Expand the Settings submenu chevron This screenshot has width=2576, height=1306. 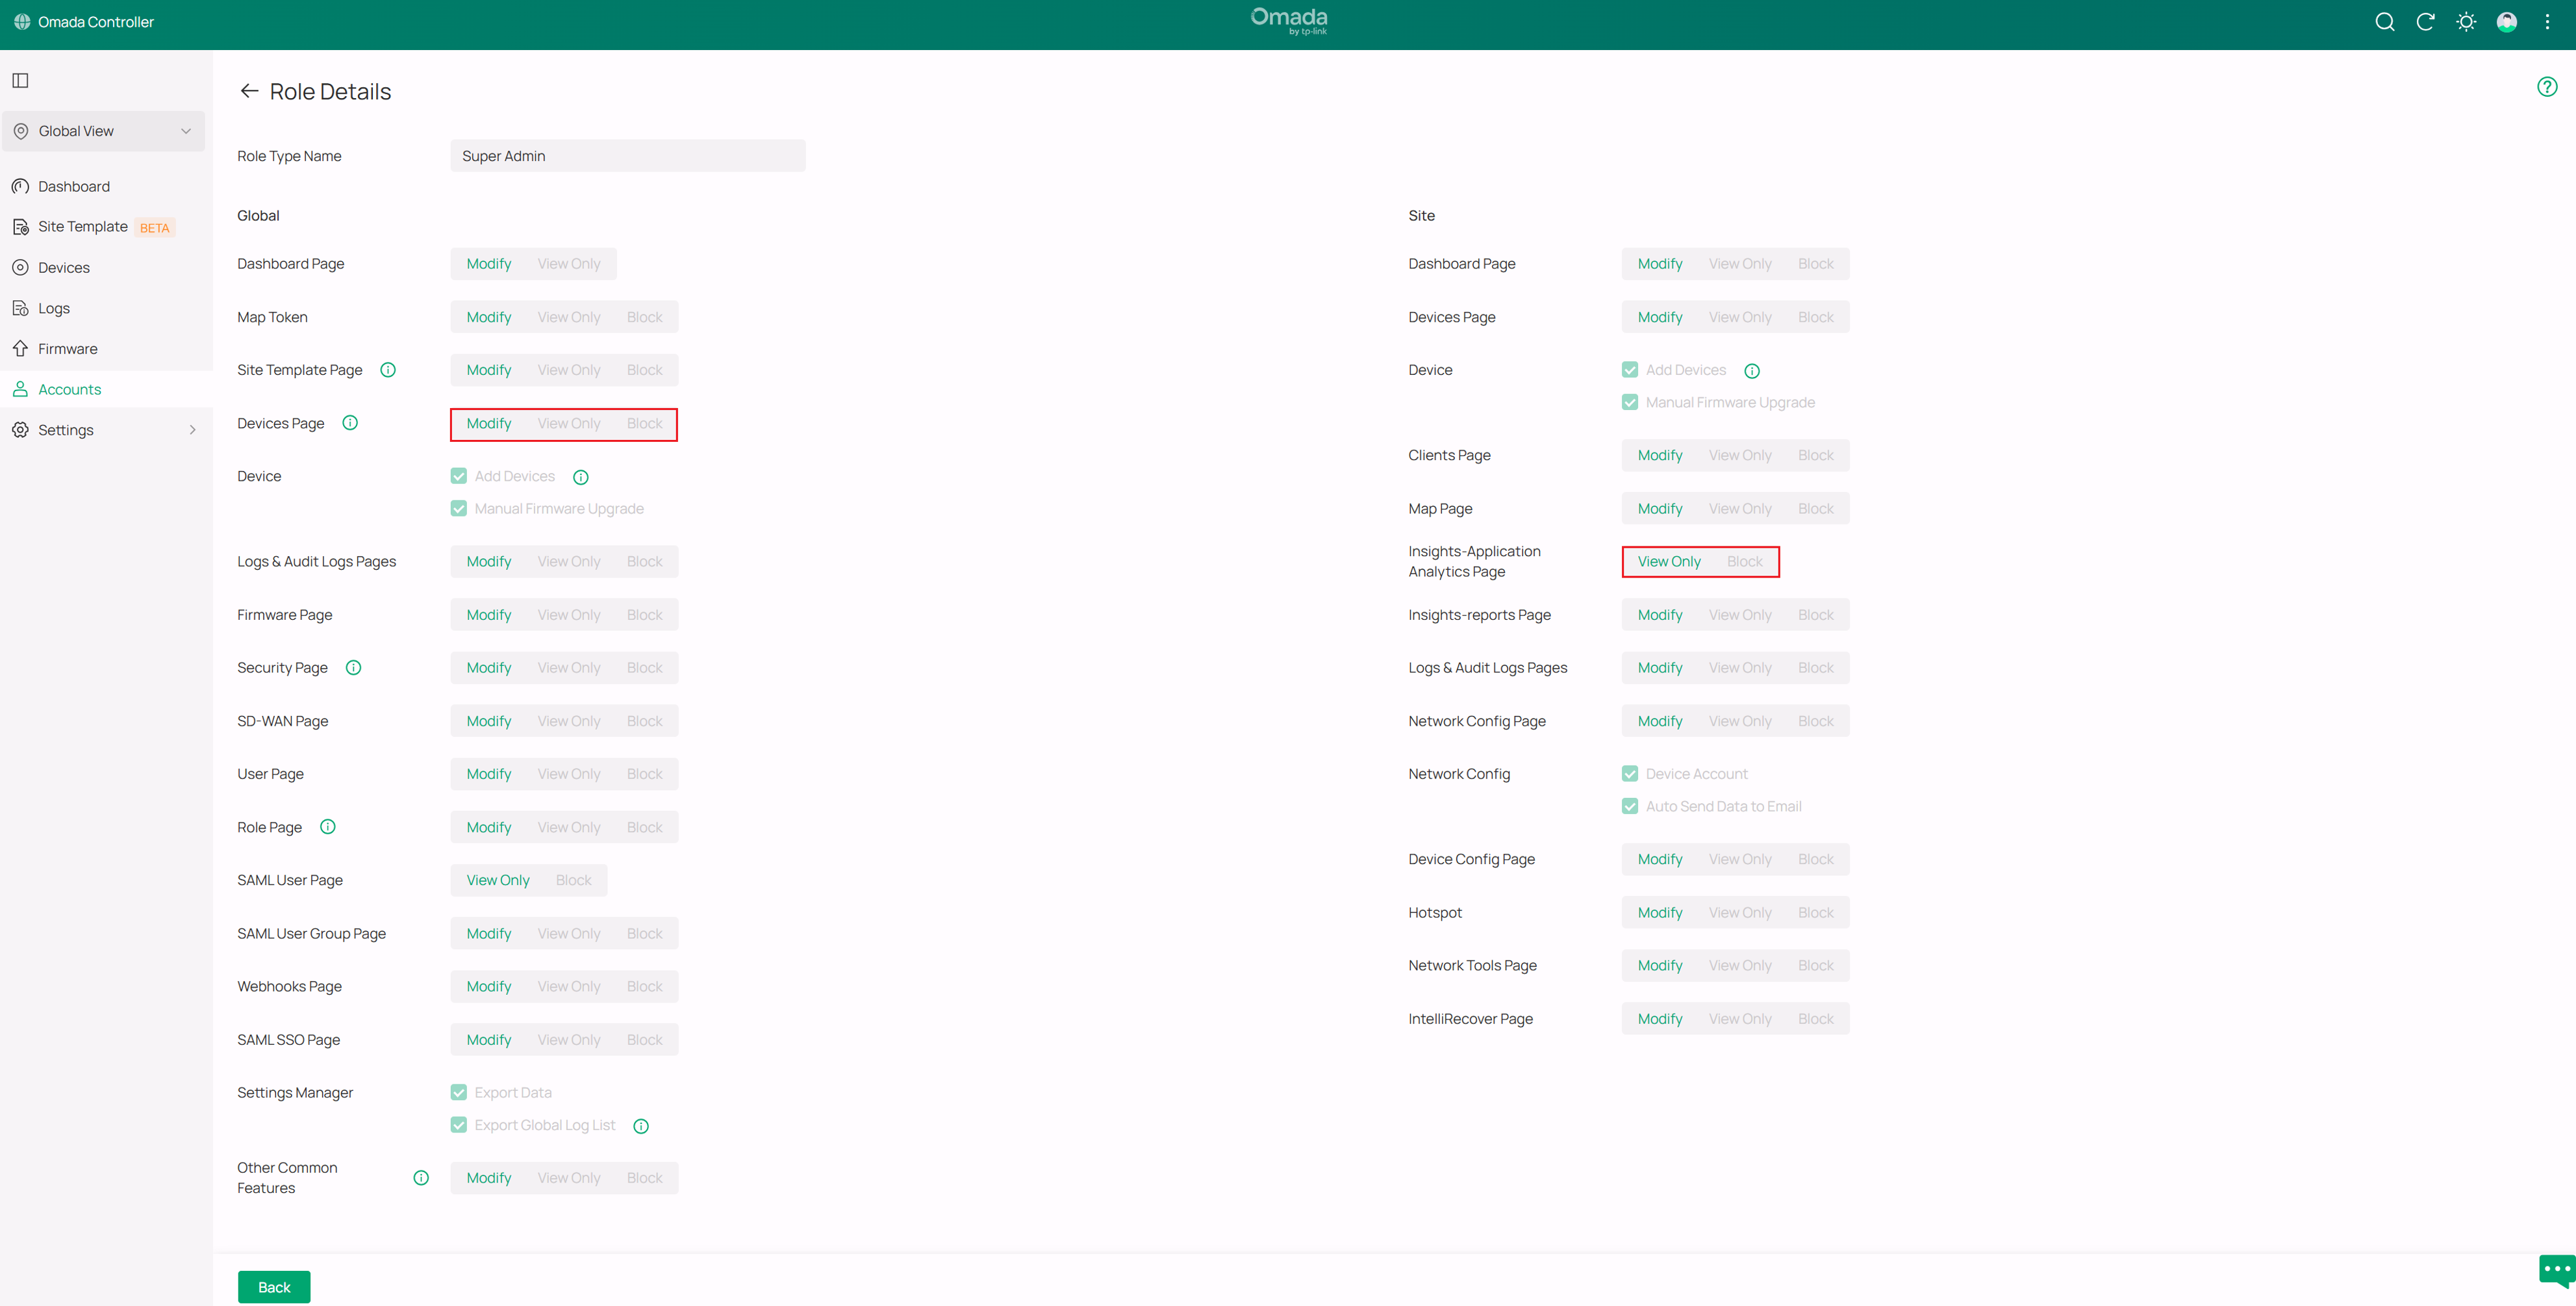click(193, 430)
